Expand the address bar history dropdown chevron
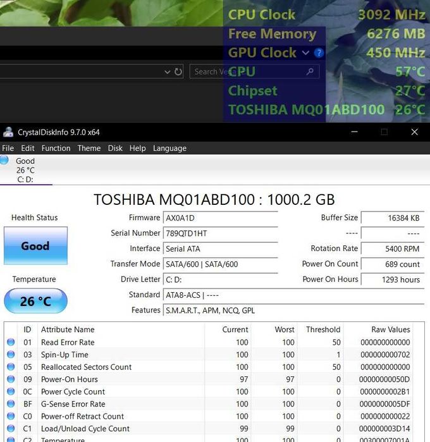The image size is (430, 442). (x=167, y=72)
